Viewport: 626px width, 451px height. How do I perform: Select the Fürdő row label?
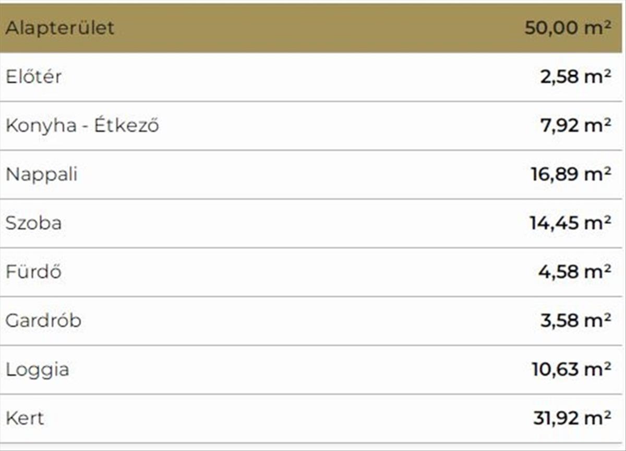(x=33, y=272)
